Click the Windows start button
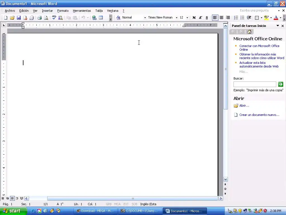 [x=13, y=211]
